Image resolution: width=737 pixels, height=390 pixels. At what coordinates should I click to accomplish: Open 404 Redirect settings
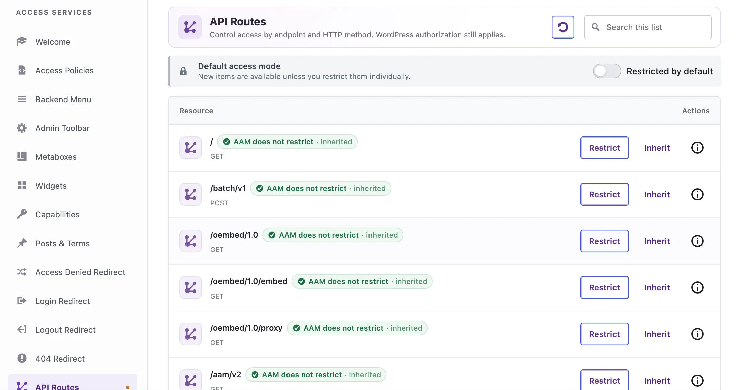[72, 359]
